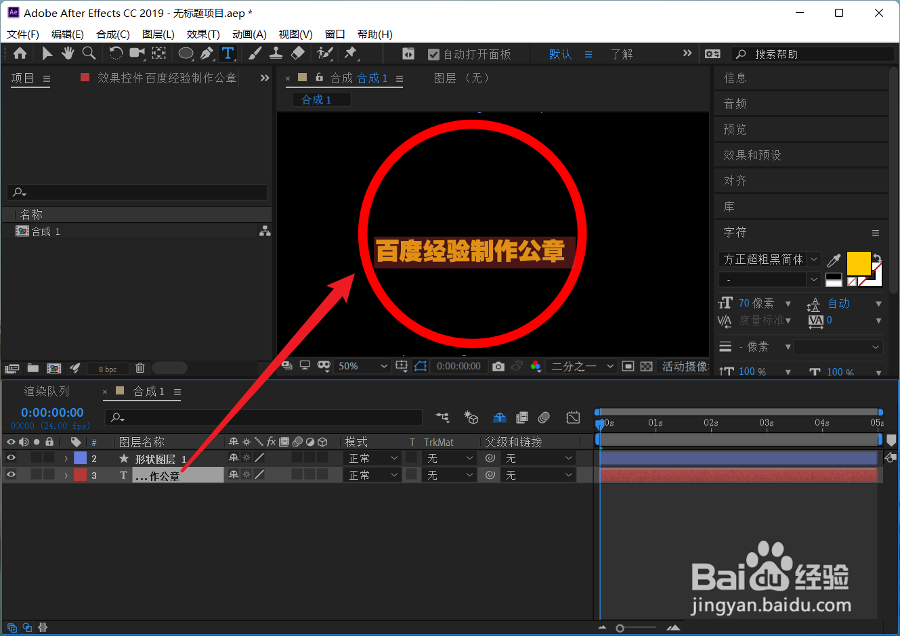This screenshot has width=900, height=636.
Task: Click the new folder icon in Project panel
Action: click(33, 368)
